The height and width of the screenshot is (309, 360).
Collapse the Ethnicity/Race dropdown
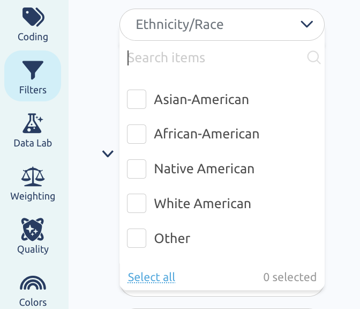[222, 25]
